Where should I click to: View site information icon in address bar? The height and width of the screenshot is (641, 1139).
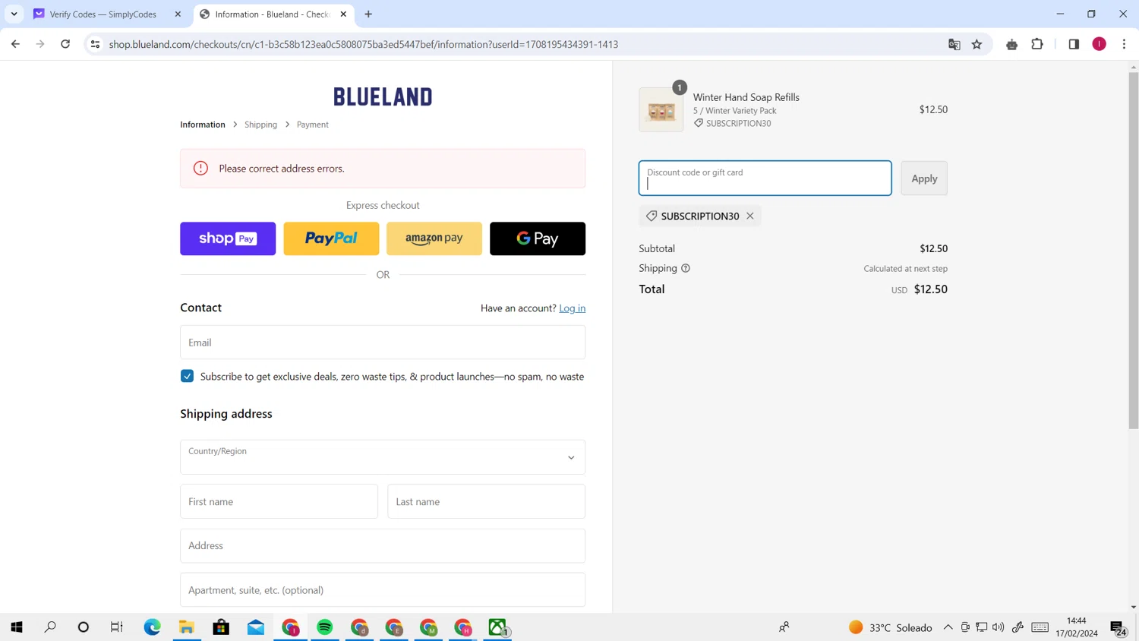[x=95, y=44]
